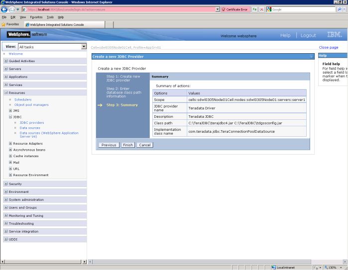Click the Close page link
Image resolution: width=348 pixels, height=270 pixels.
pos(329,47)
